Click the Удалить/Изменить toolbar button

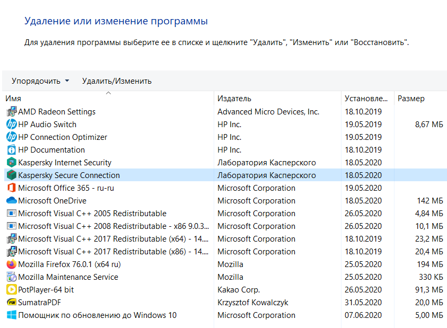pyautogui.click(x=117, y=81)
